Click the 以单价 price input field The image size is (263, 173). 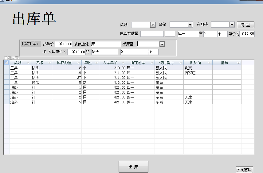click(64, 44)
